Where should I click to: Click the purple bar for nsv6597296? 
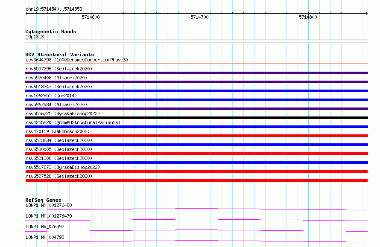coord(196,73)
